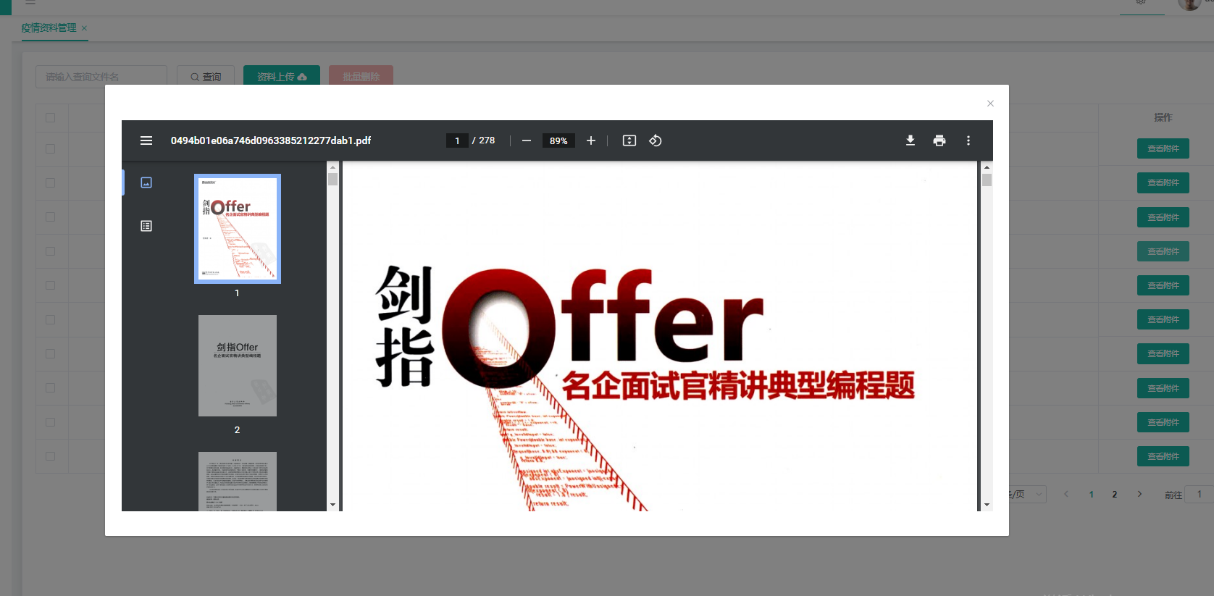
Task: Switch to the 疫情资料管理 tab
Action: 49,28
